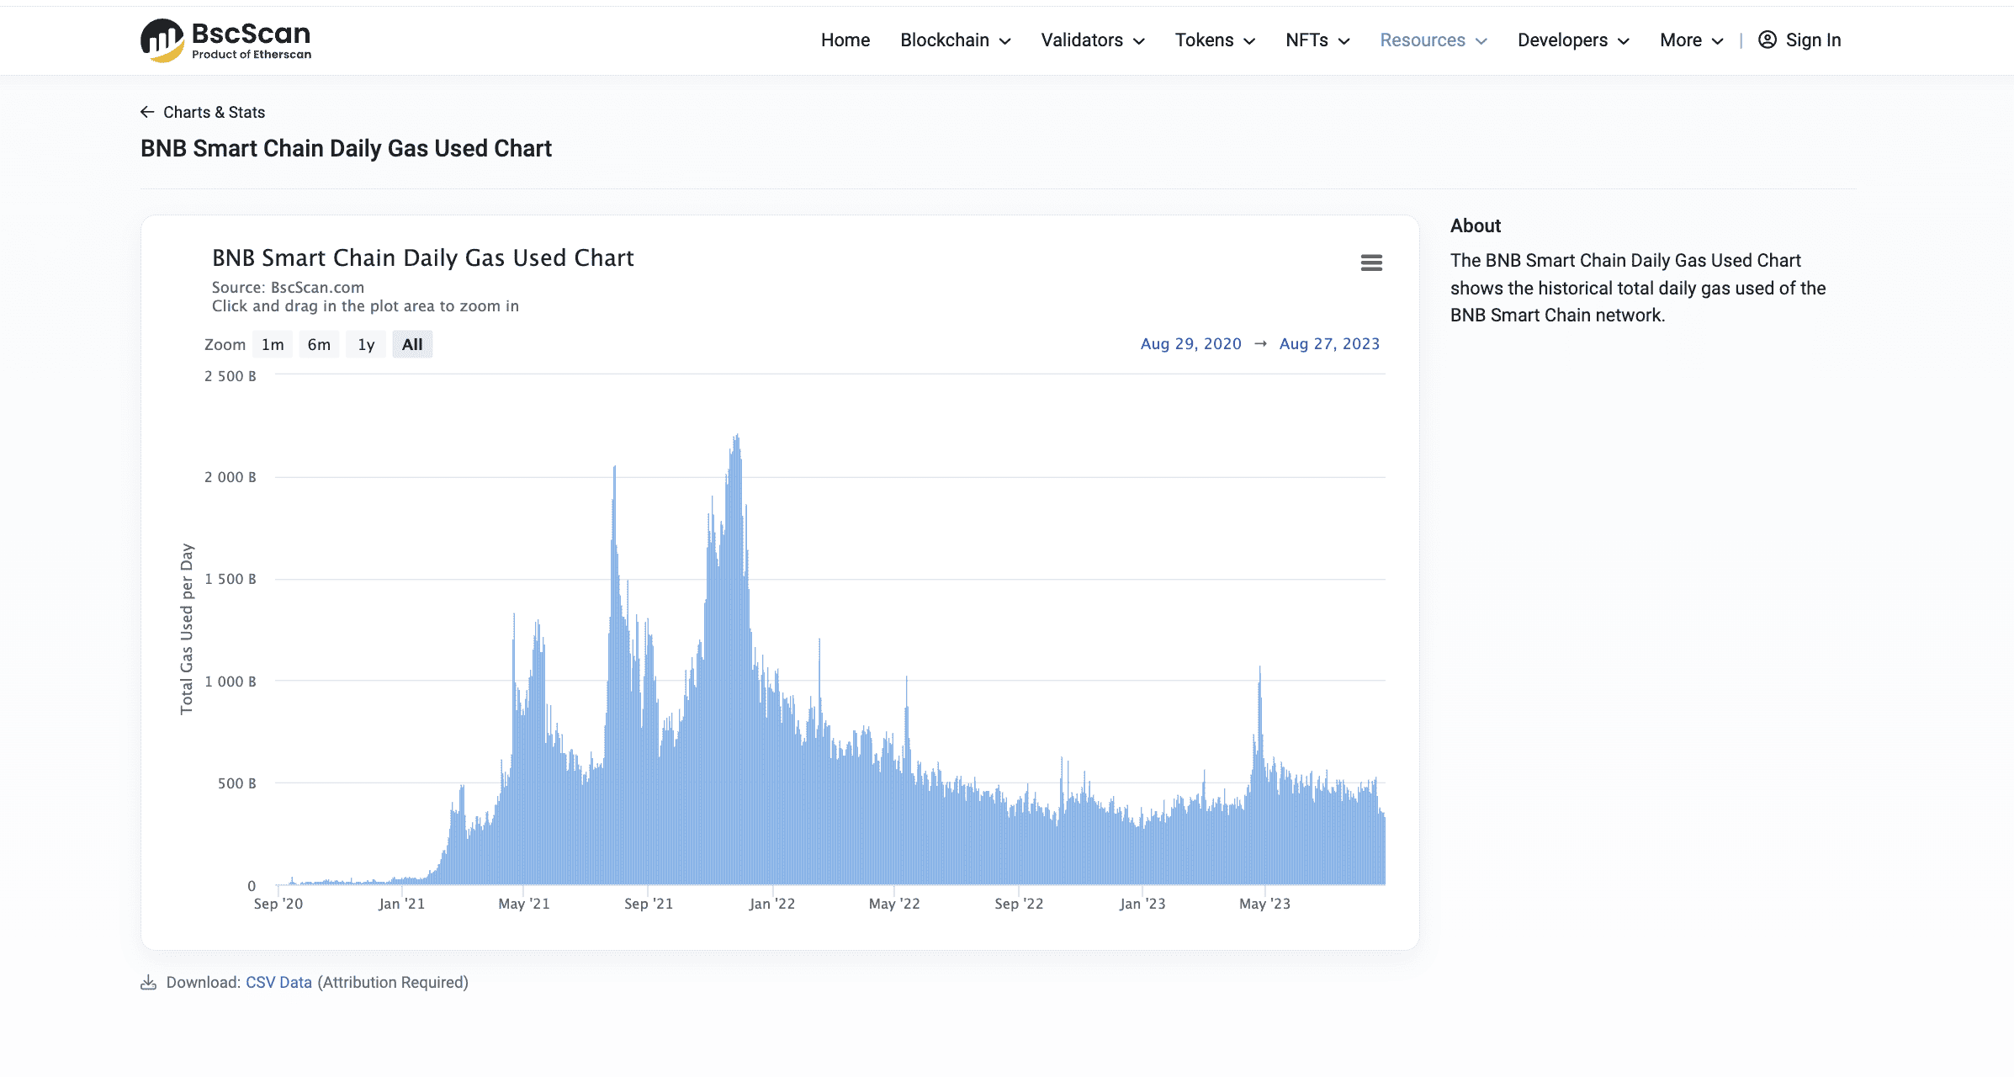Edit the Aug 29, 2020 start date
The image size is (2014, 1077).
click(x=1190, y=343)
